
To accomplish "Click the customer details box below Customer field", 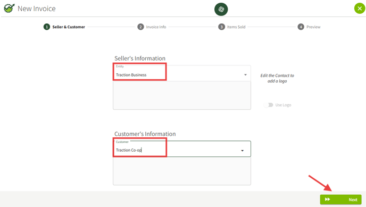I will pyautogui.click(x=182, y=171).
